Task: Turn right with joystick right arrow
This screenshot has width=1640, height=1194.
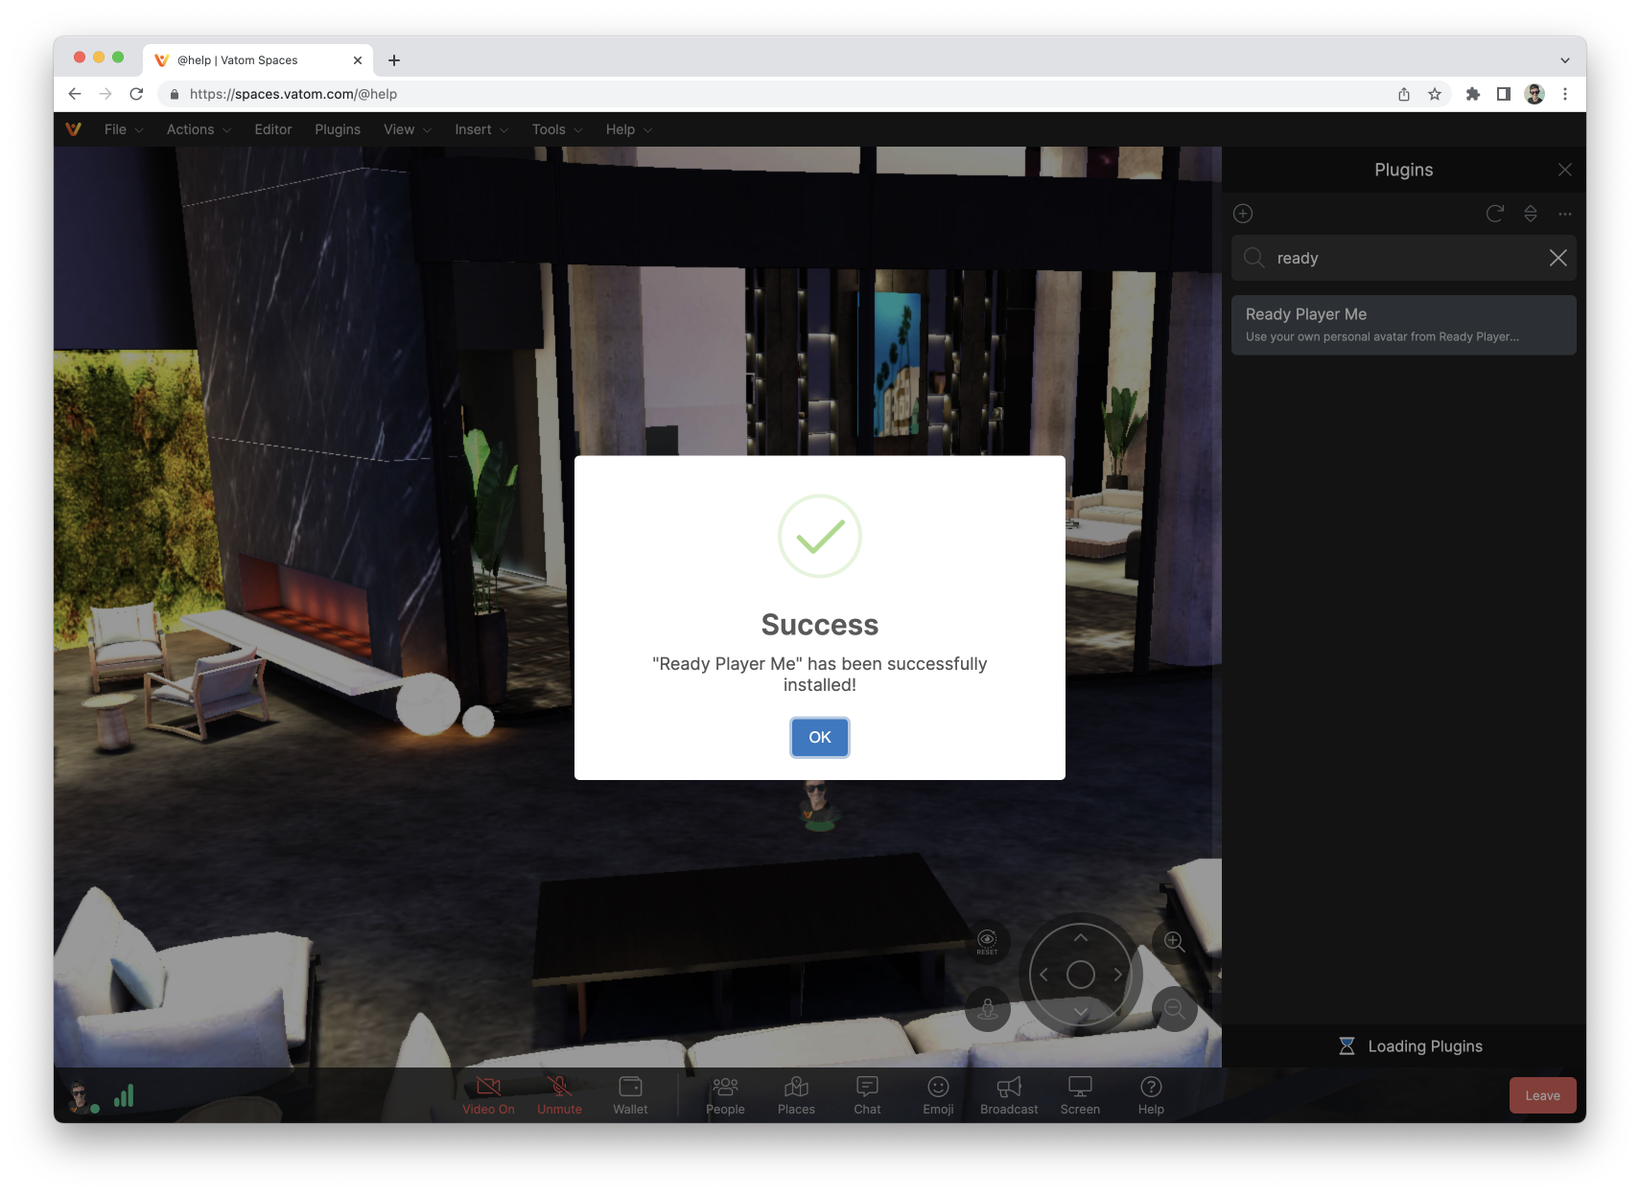Action: 1118,975
